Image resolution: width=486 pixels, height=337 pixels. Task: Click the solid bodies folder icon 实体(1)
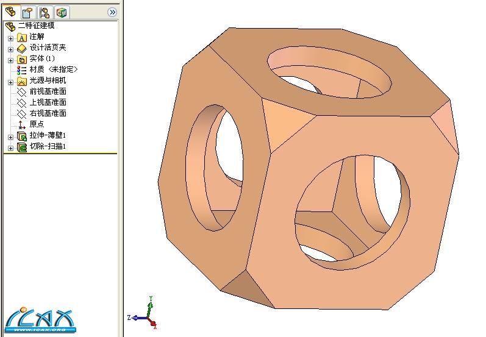[22, 60]
